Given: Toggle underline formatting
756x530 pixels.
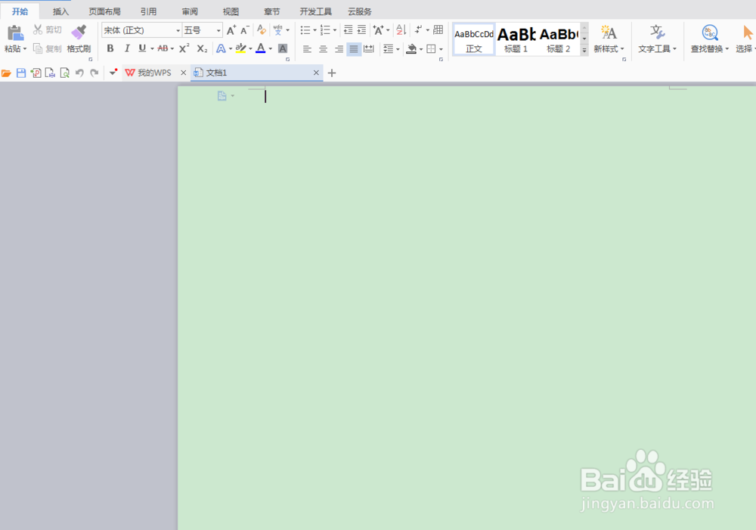Looking at the screenshot, I should 142,48.
